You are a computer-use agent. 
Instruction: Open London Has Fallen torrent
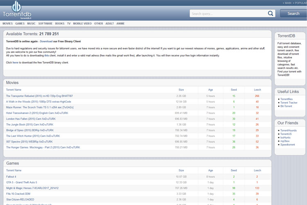tap(31, 119)
